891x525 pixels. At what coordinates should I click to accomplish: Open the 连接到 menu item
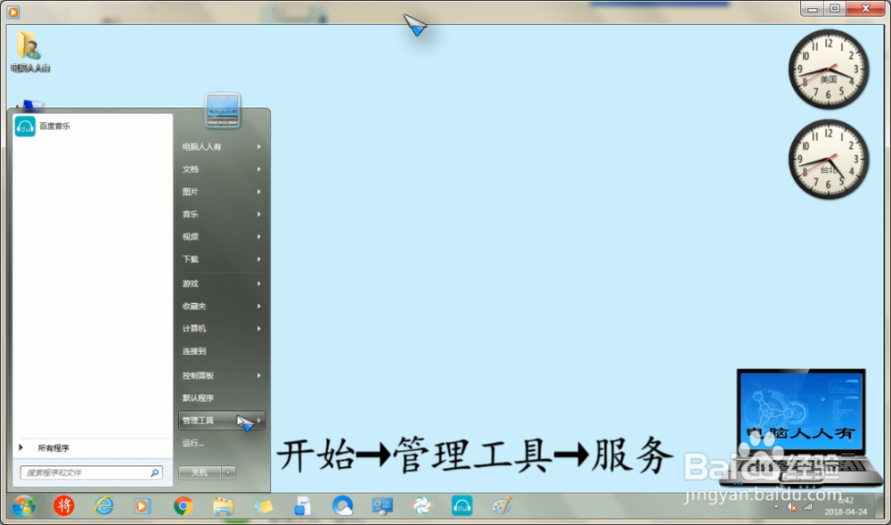tap(222, 351)
